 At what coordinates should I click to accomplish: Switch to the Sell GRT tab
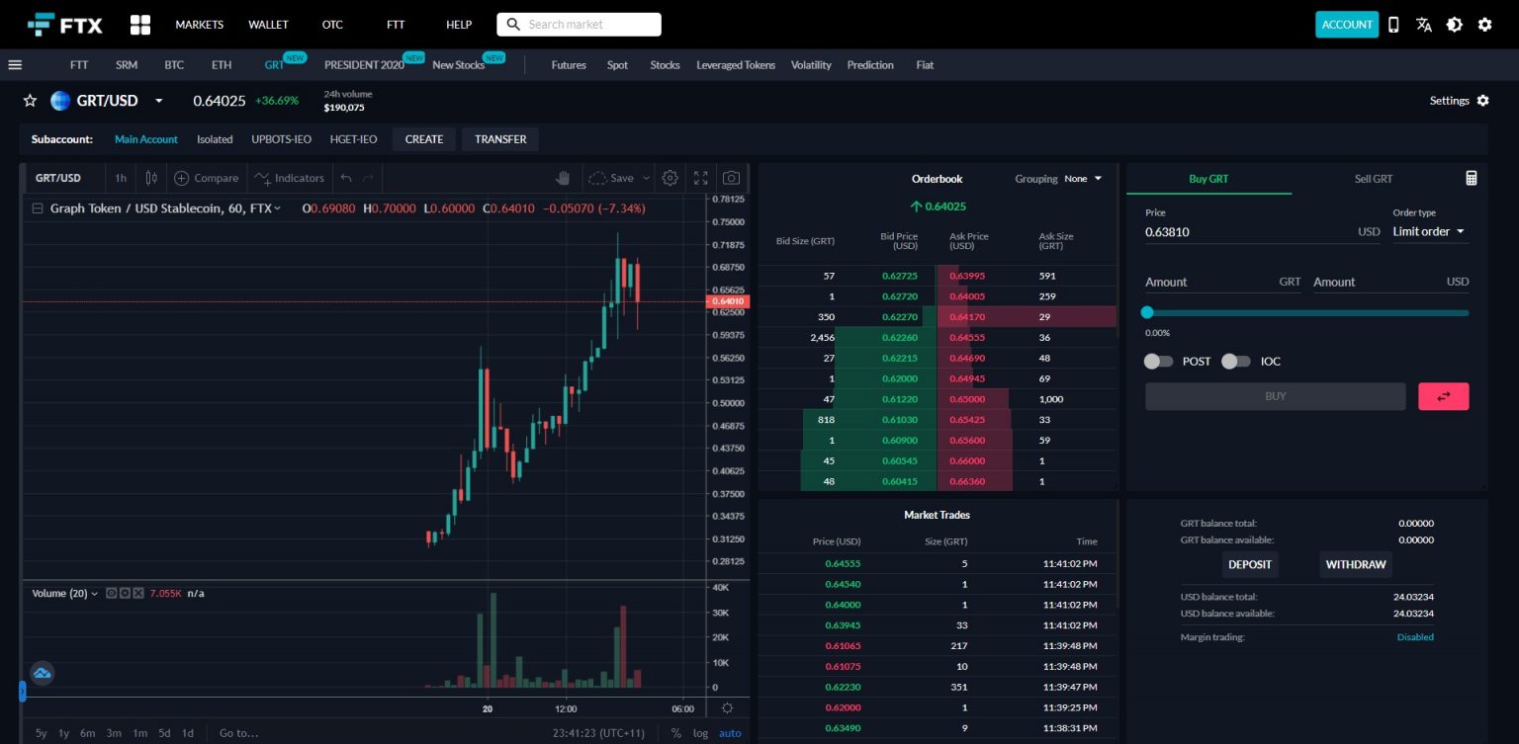1374,179
